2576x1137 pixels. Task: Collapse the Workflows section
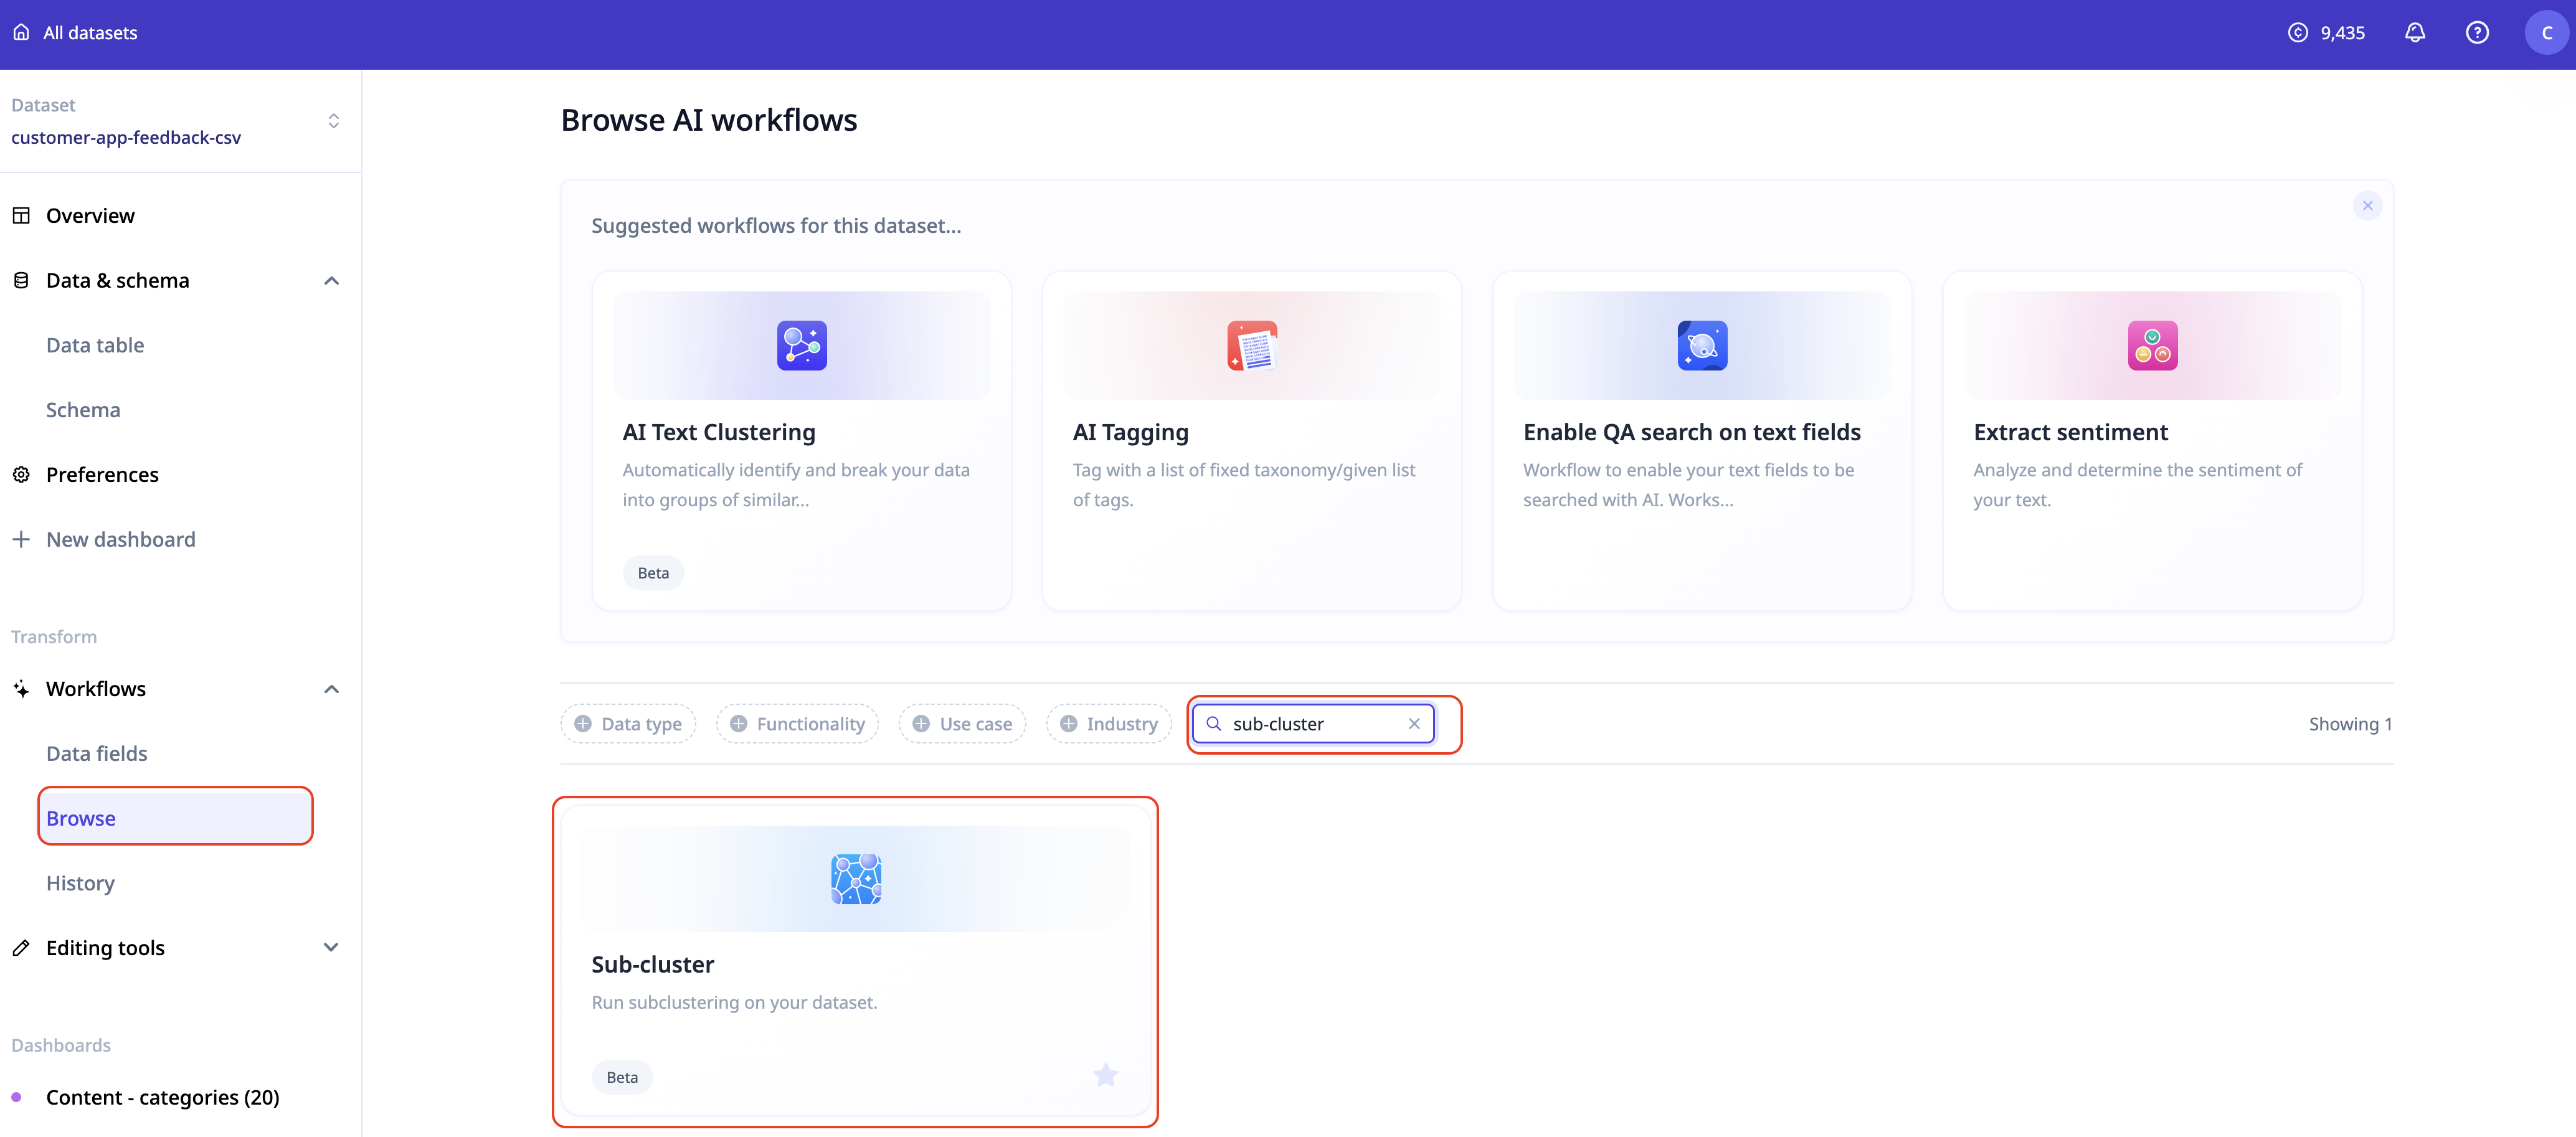coord(331,689)
